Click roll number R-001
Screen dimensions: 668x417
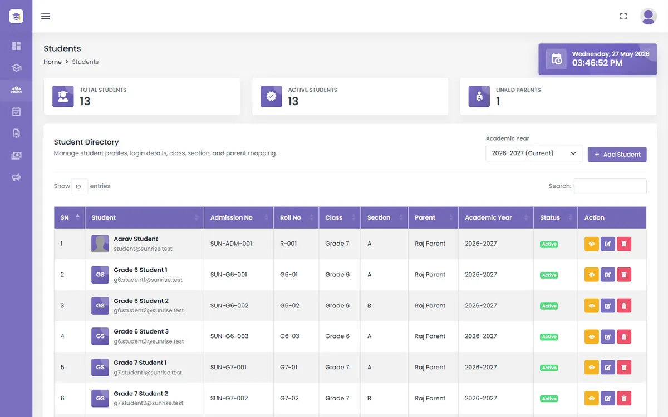pyautogui.click(x=288, y=244)
